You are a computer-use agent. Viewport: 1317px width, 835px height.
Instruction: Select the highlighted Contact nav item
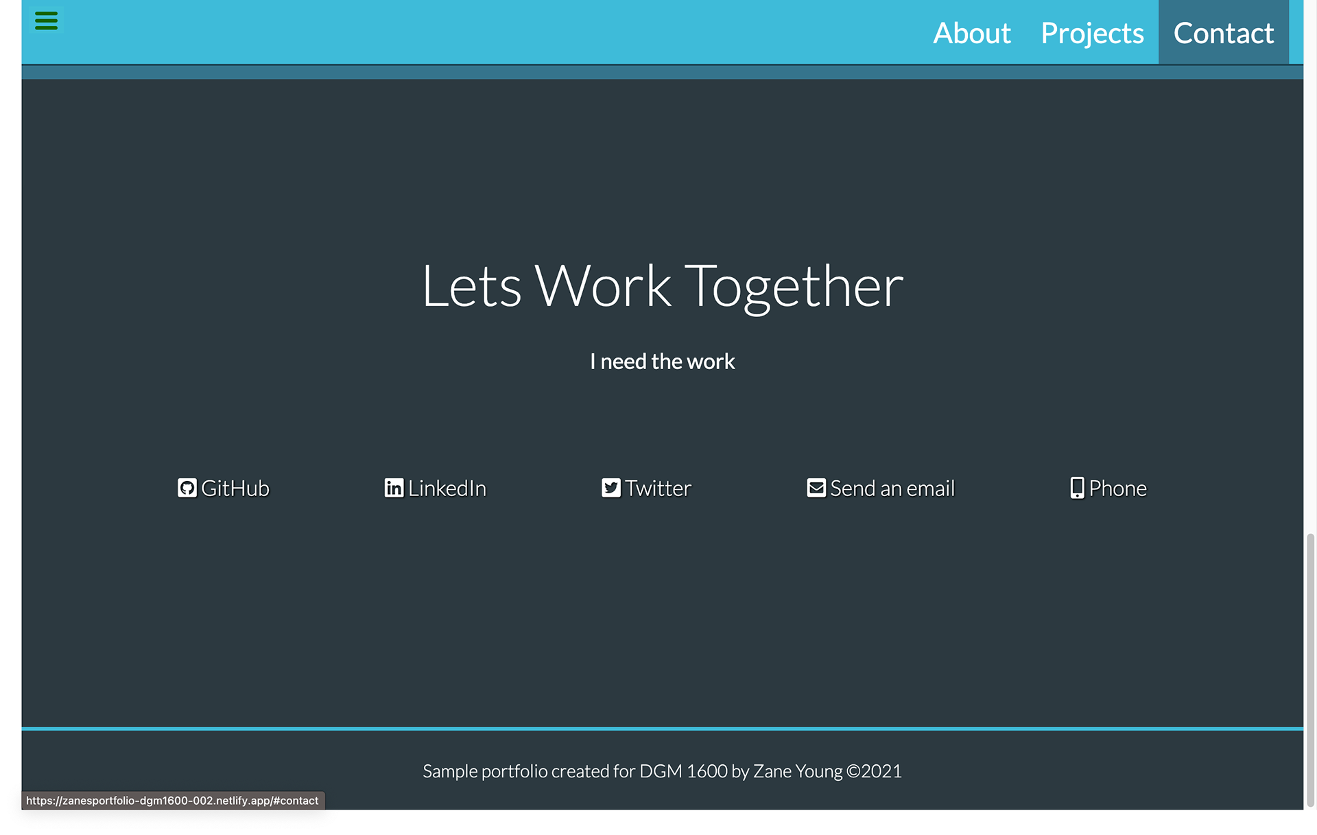pyautogui.click(x=1223, y=33)
